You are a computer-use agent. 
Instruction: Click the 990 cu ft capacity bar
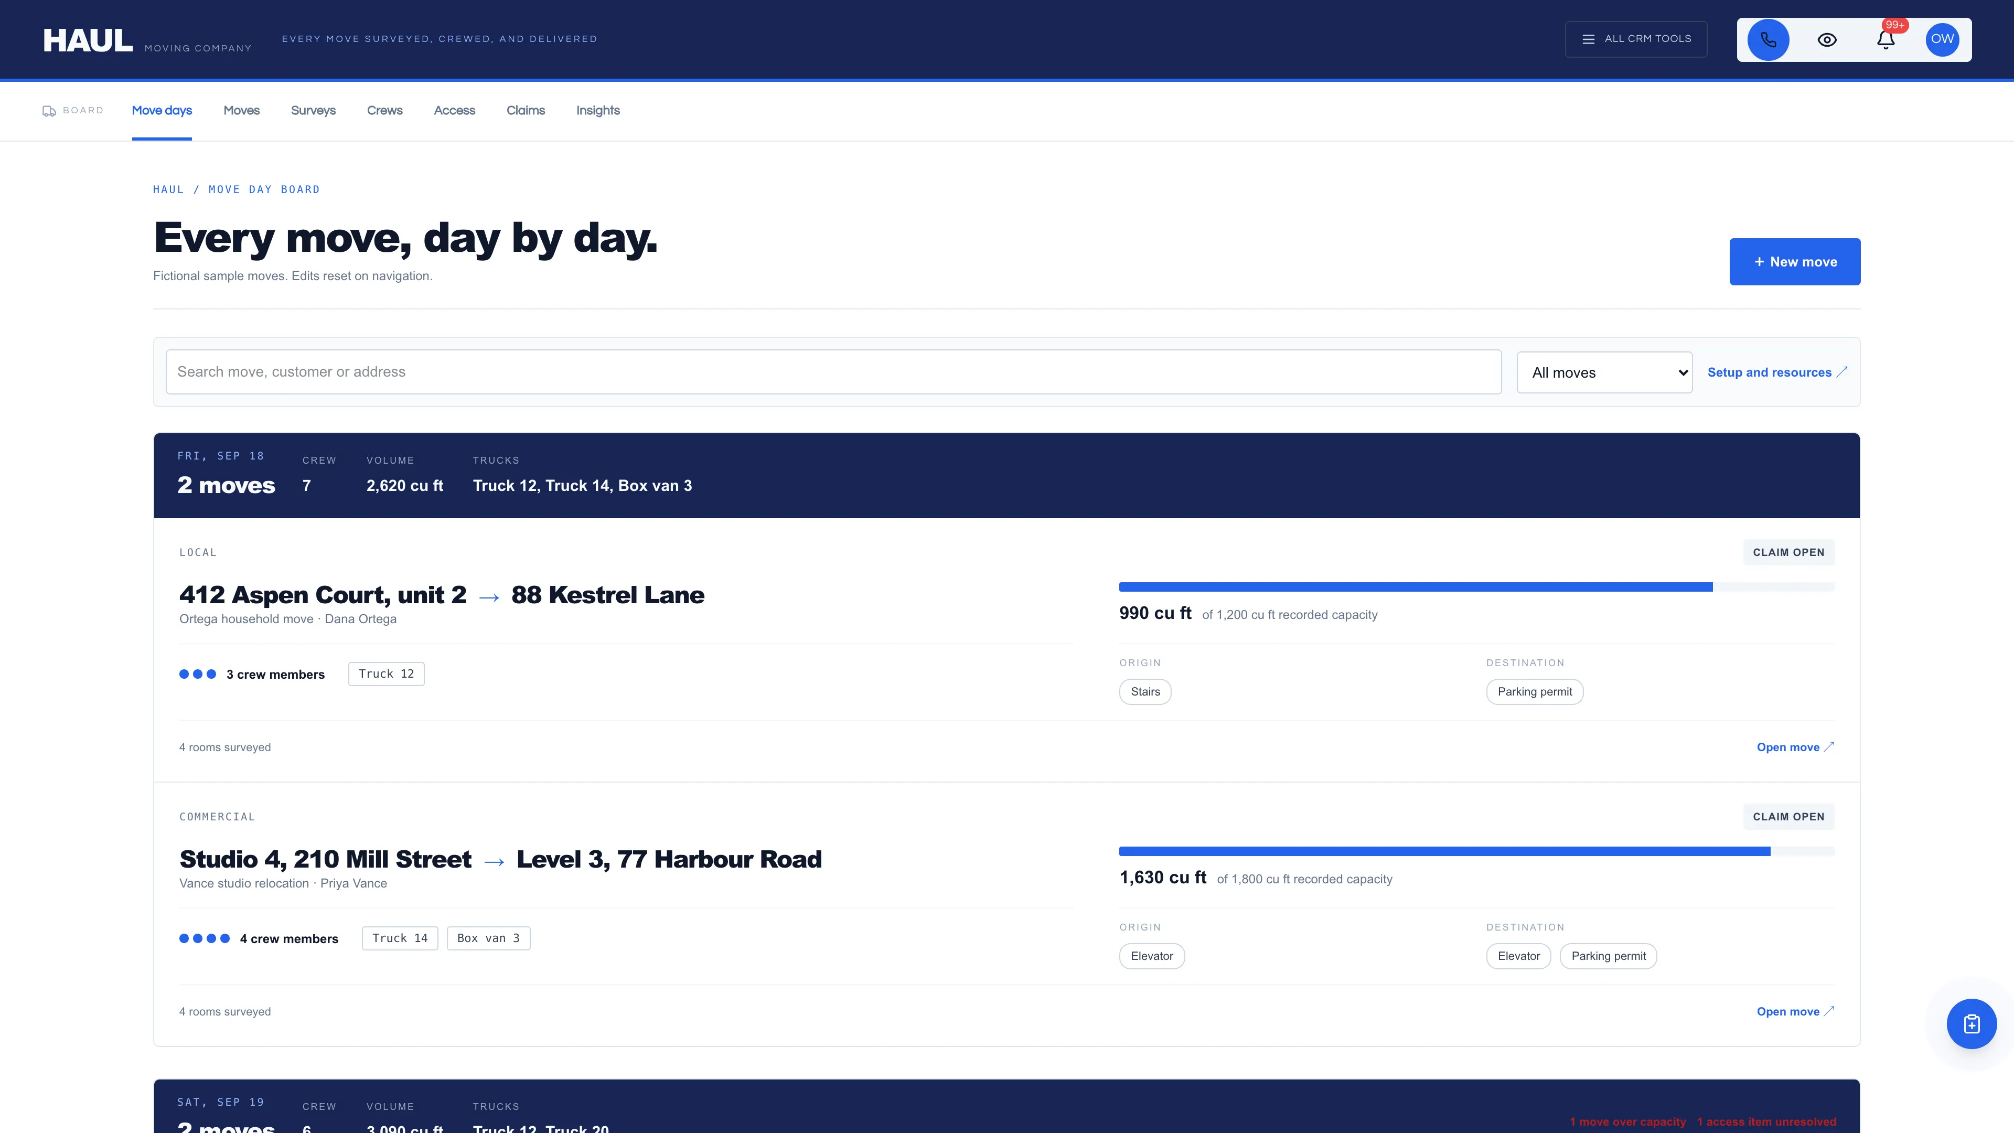click(1476, 587)
